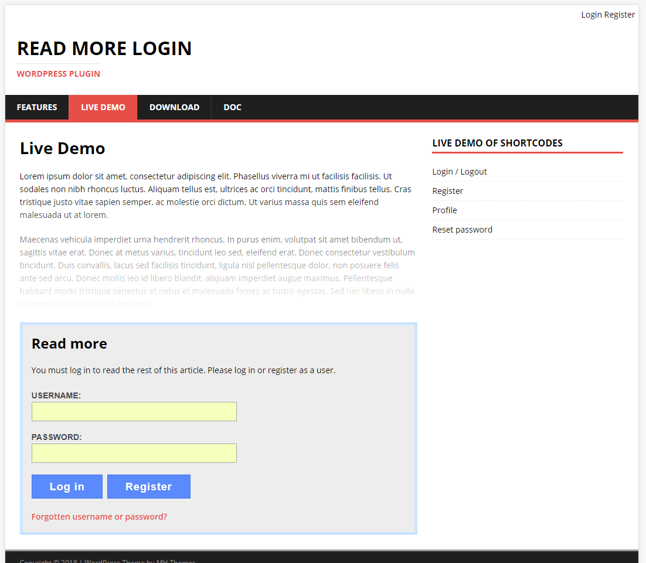Viewport: 646px width, 563px height.
Task: Focus the PASSWORD input field
Action: pos(134,453)
